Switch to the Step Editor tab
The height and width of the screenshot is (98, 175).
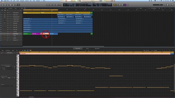pos(97,48)
